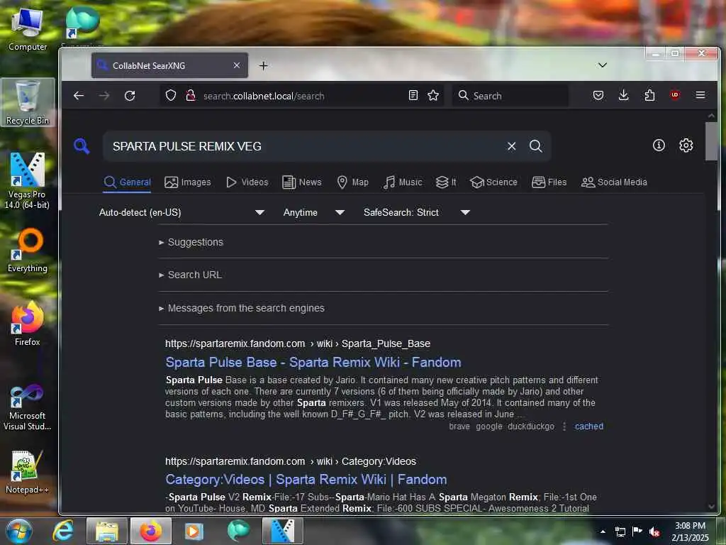Switch to the Images category tab
The height and width of the screenshot is (545, 726).
coord(188,182)
